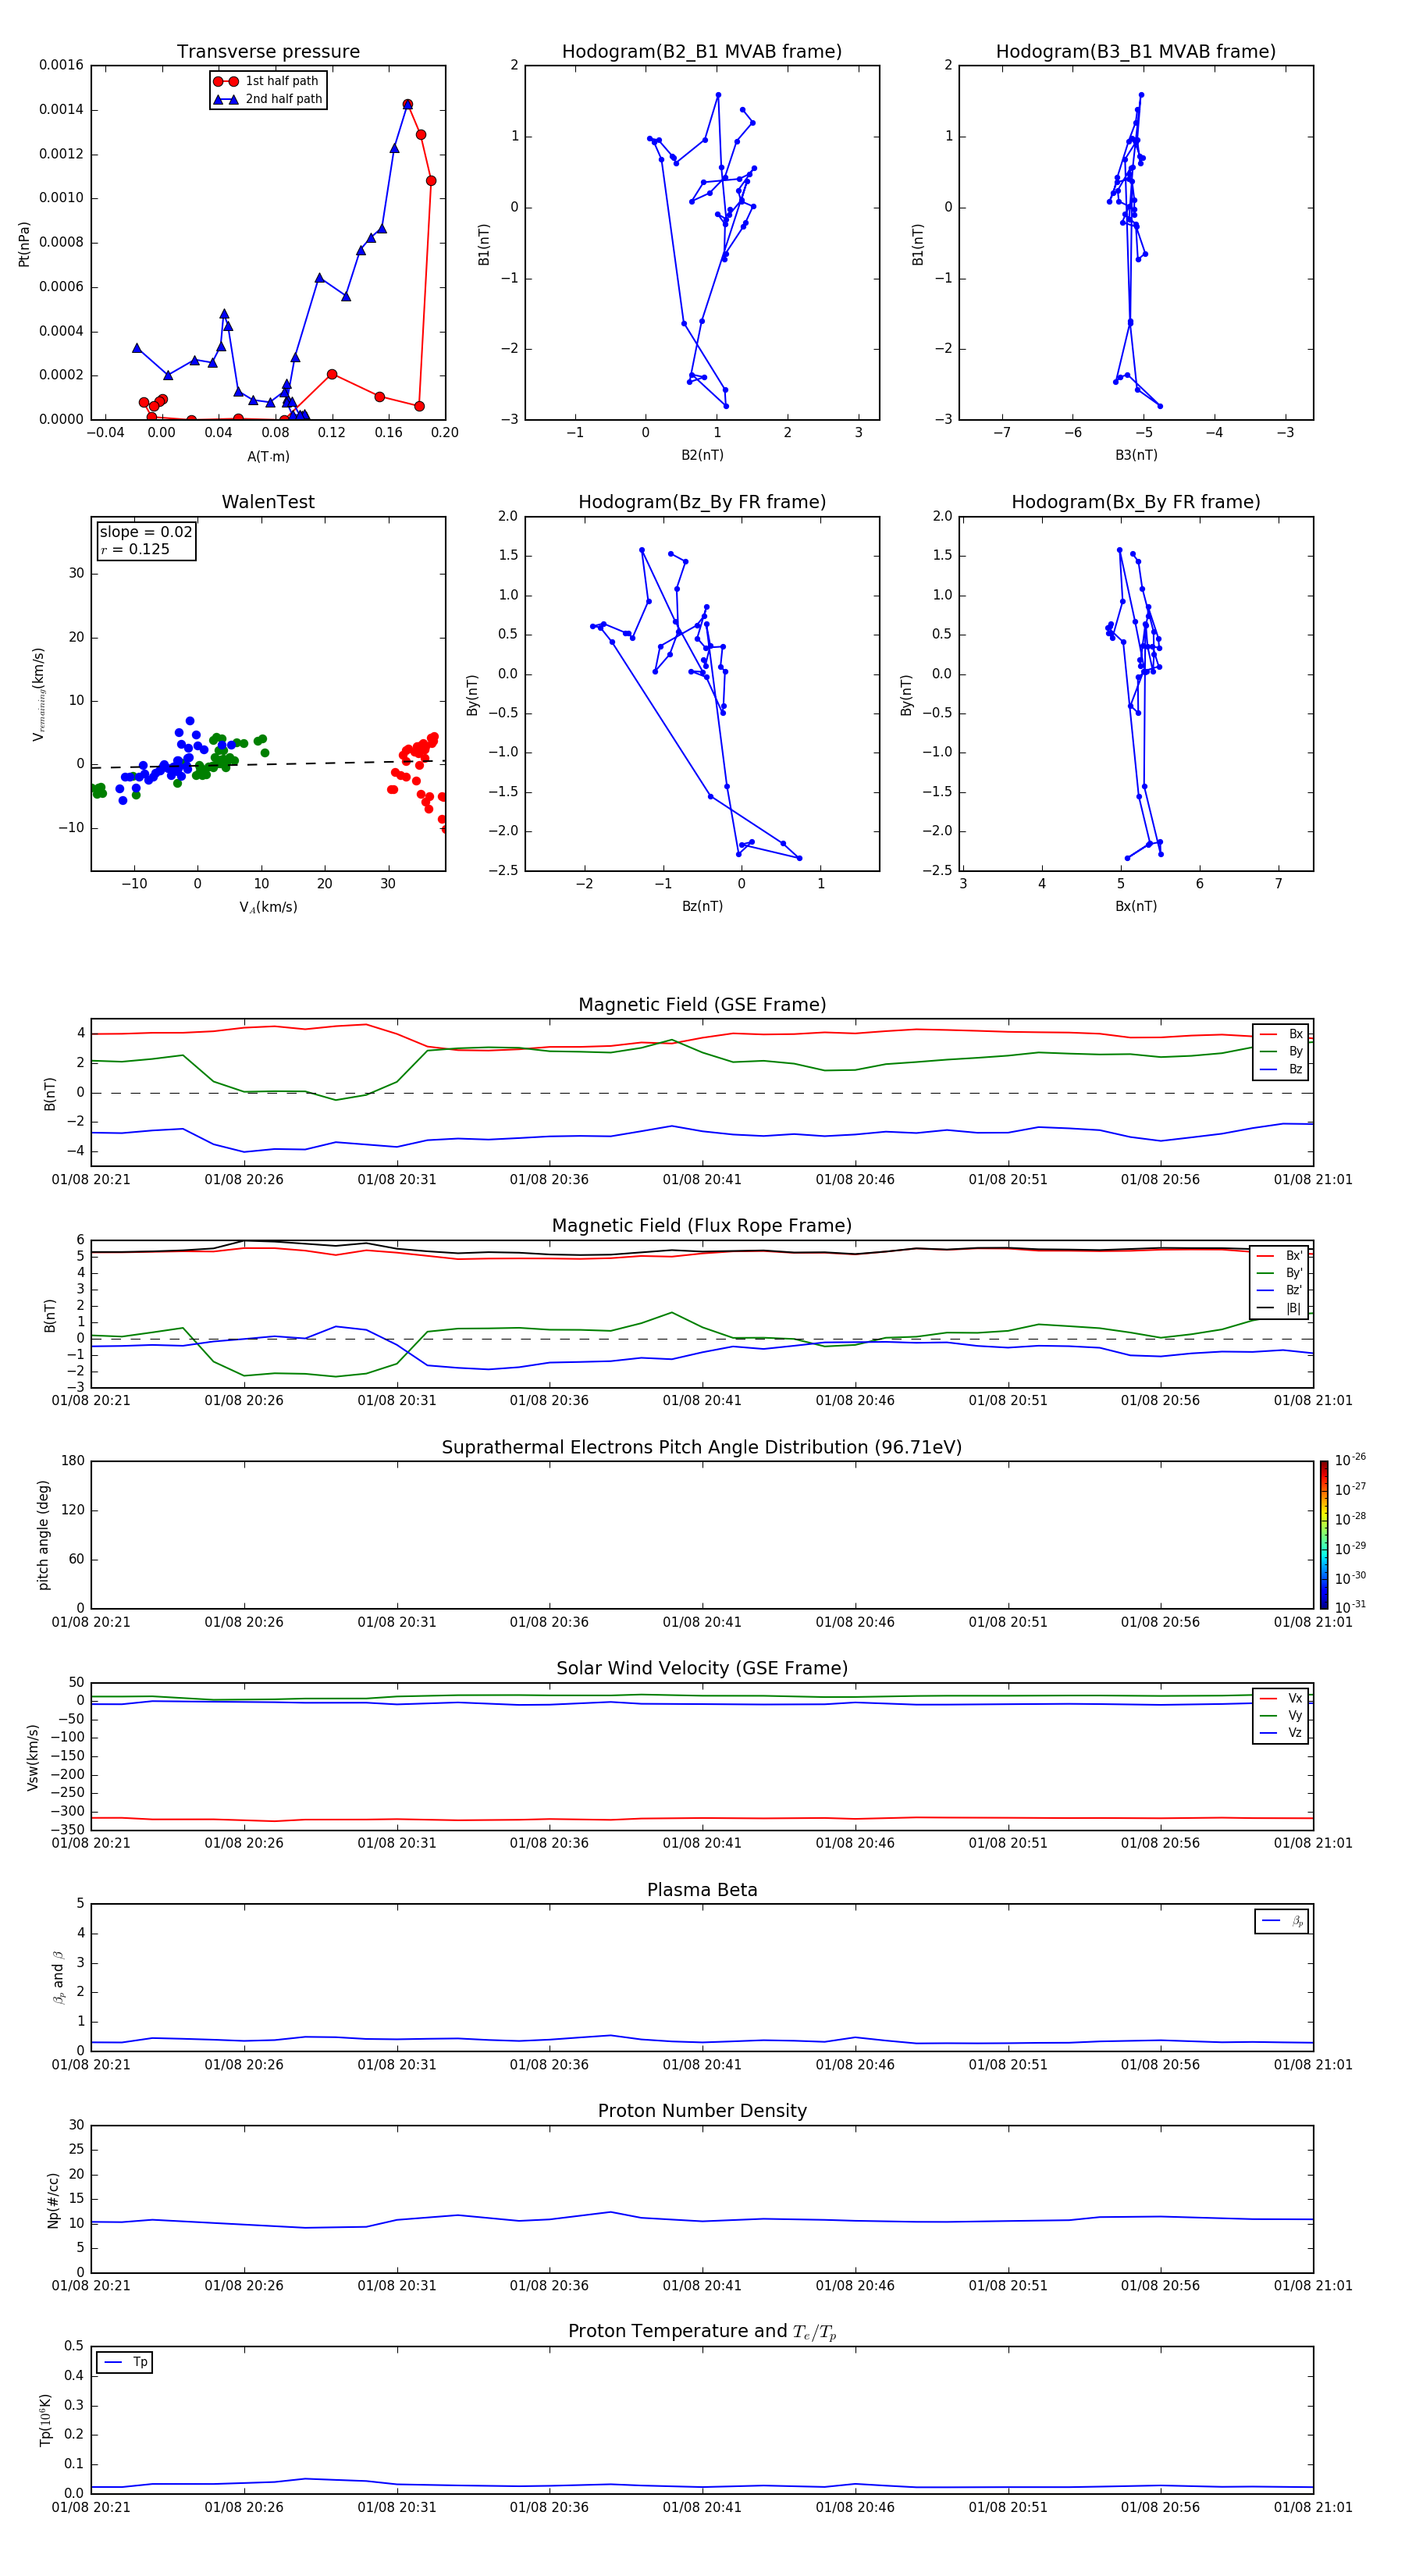Viewport: 1405px width, 2576px height.
Task: Click the 'B3(nT)' x-axis label
Action: coord(1136,455)
